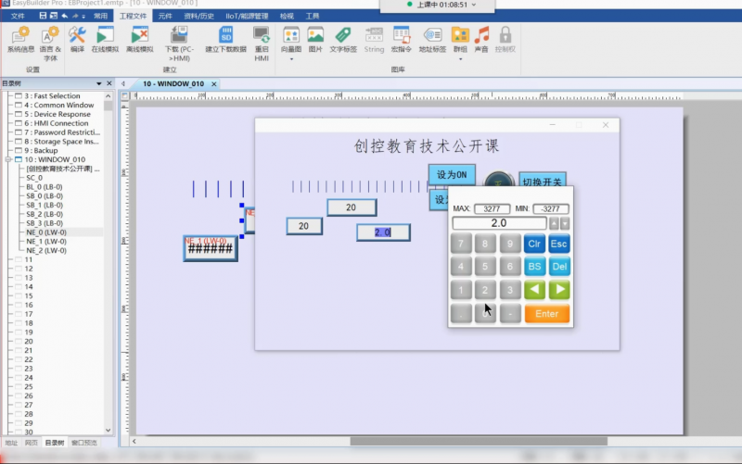The height and width of the screenshot is (464, 742).
Task: Click the keypad Esc button
Action: pyautogui.click(x=559, y=244)
